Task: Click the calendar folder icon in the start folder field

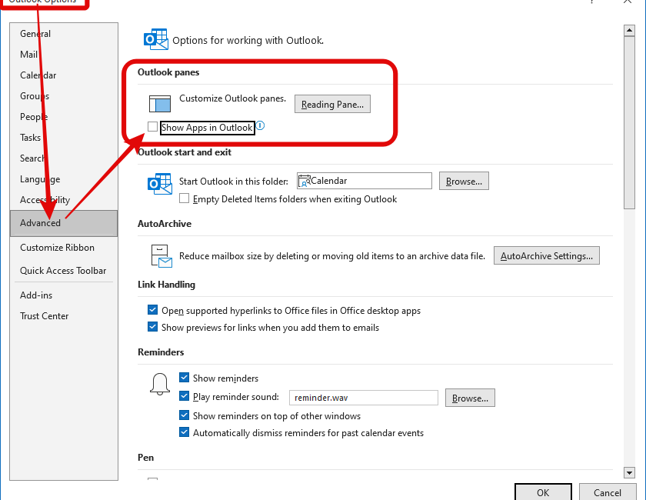Action: click(x=304, y=181)
